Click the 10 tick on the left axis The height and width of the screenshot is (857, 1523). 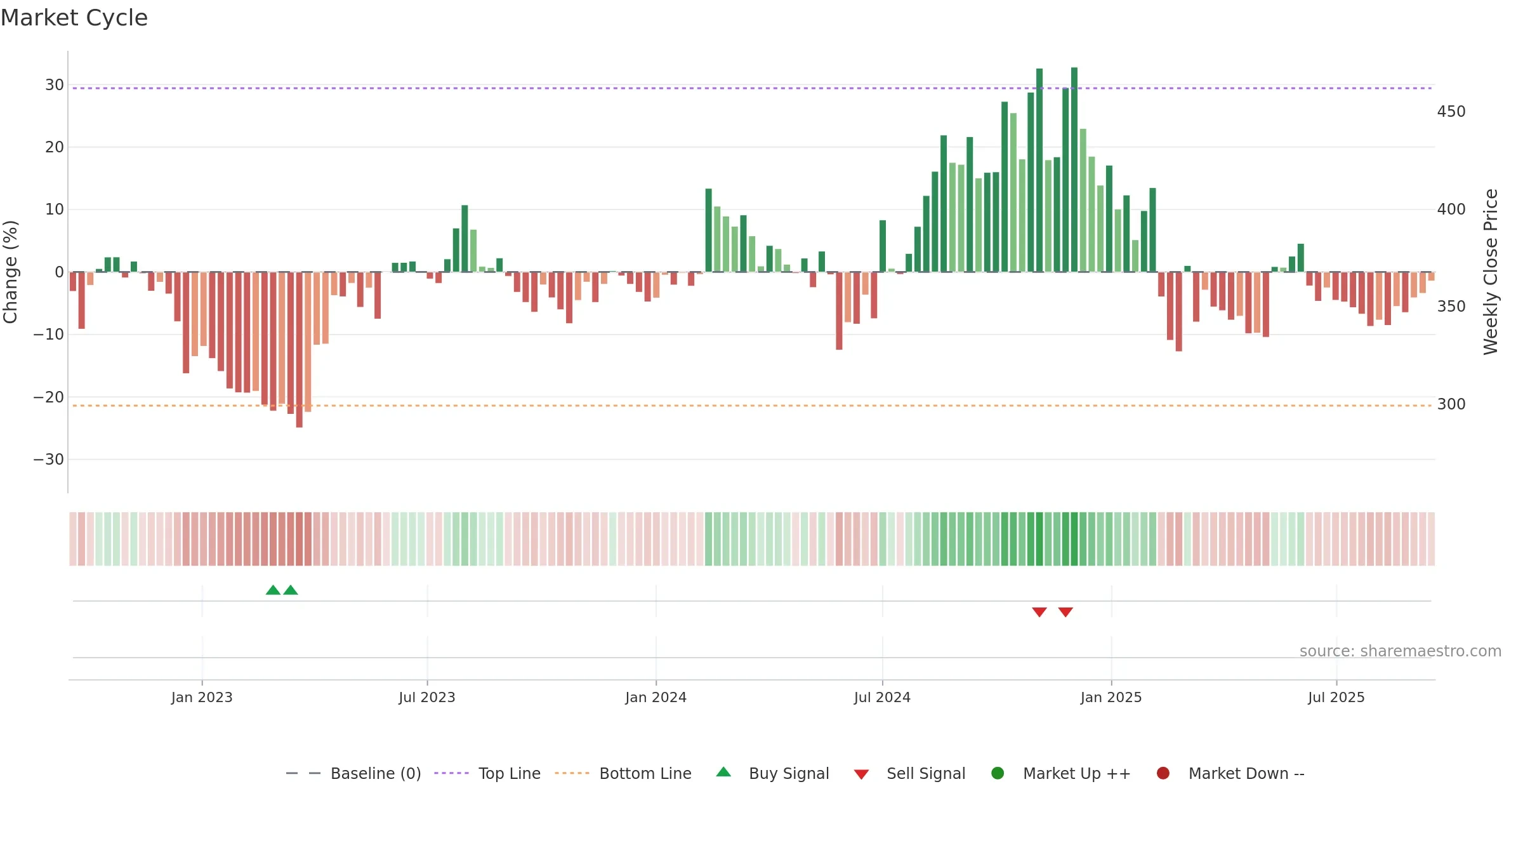coord(54,209)
